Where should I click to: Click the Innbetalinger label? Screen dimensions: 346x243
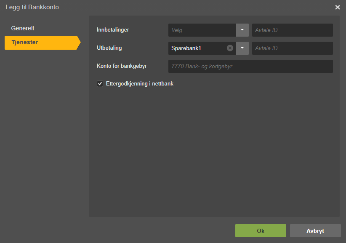click(113, 30)
